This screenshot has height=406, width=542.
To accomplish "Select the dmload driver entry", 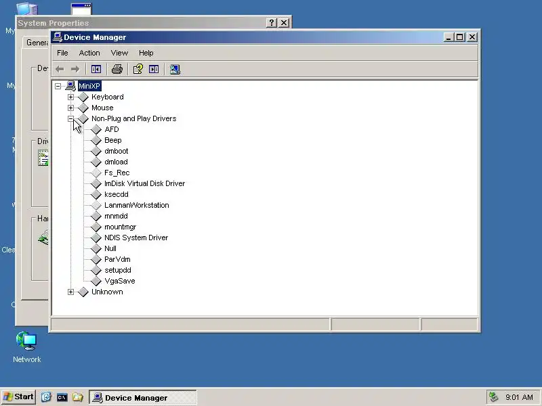I will pyautogui.click(x=116, y=162).
